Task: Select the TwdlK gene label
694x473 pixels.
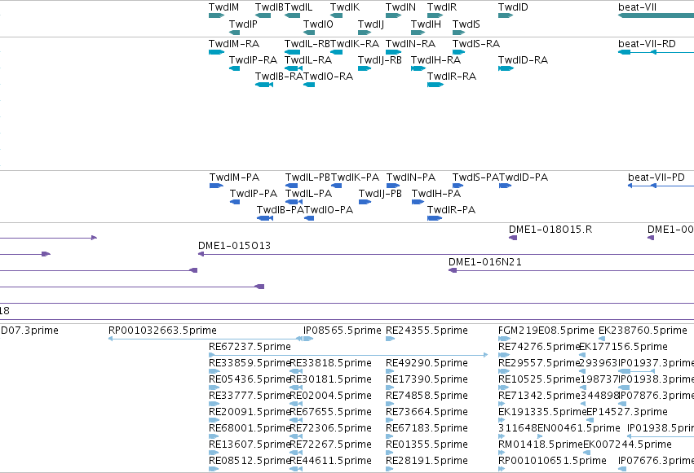Action: [x=345, y=7]
